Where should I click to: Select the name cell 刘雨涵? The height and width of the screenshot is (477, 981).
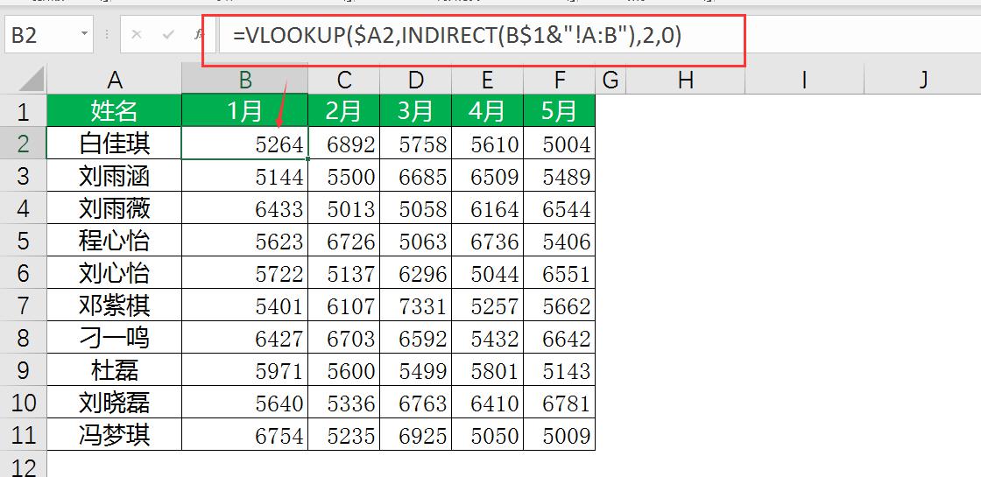pyautogui.click(x=114, y=176)
